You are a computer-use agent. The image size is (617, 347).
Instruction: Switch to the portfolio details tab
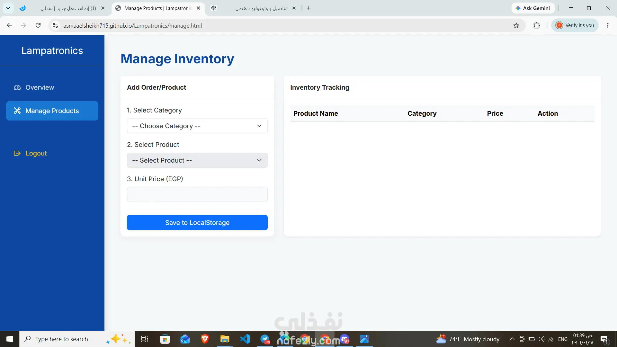[x=254, y=8]
